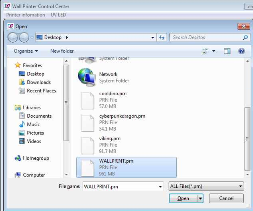Select the cooldino.prn file name
The image size is (253, 211).
[113, 94]
